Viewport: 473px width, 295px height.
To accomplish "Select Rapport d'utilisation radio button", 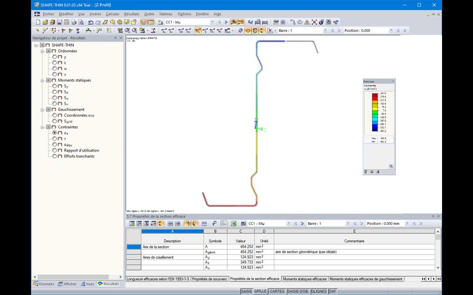I will tap(55, 150).
